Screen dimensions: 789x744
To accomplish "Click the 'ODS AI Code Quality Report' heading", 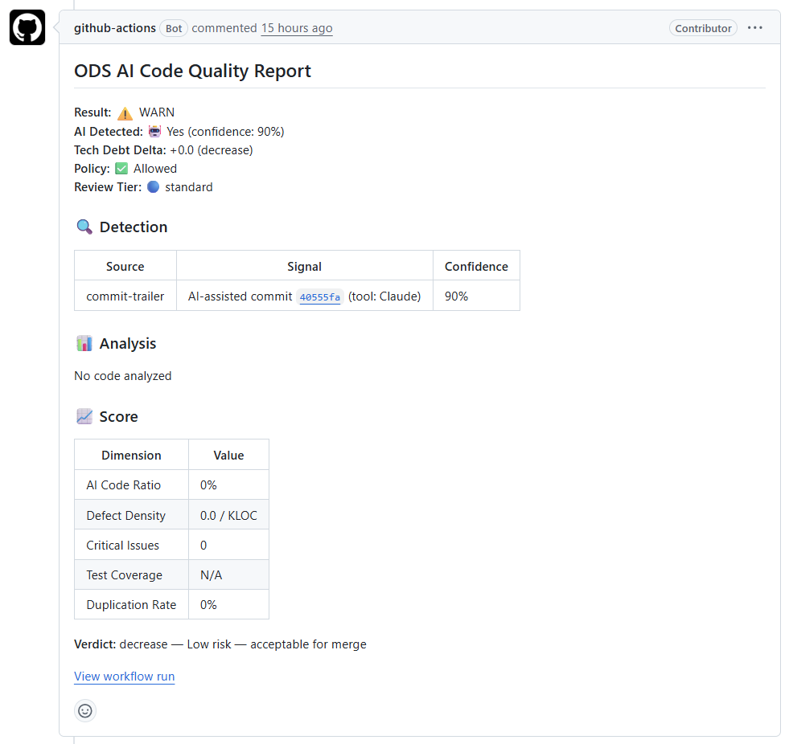I will 193,71.
